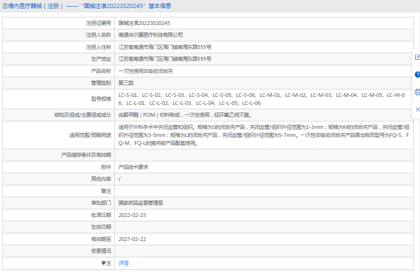Screen dimensions: 420x272
Task: Click the document icon beside page title
Action: coord(5,6)
